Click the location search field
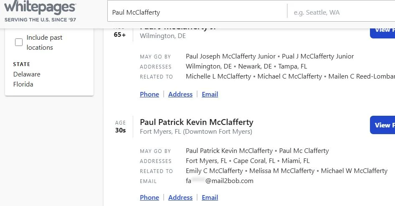This screenshot has width=395, height=206. click(342, 13)
